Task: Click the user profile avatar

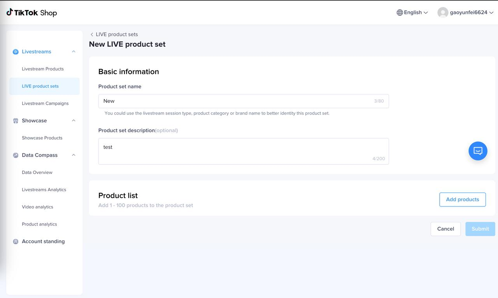Action: coord(443,12)
